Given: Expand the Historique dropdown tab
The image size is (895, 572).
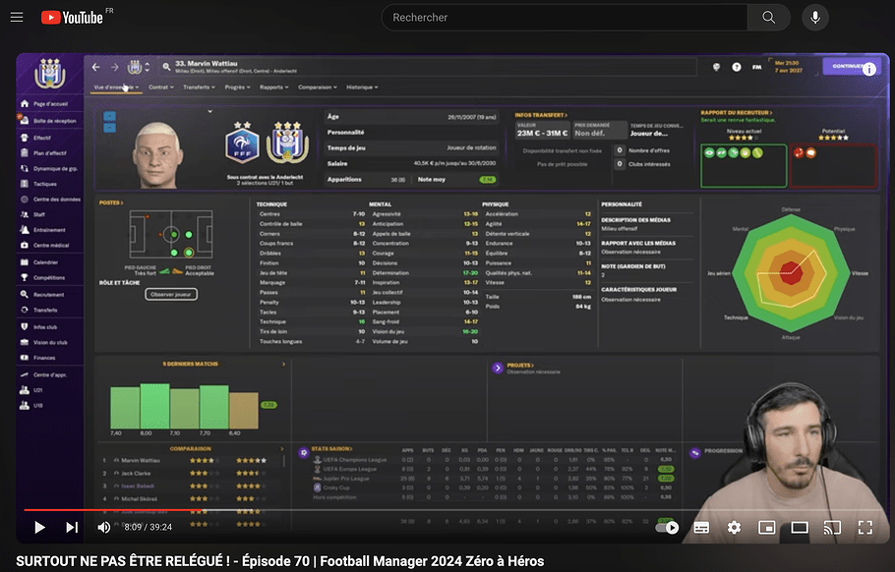Looking at the screenshot, I should [362, 87].
